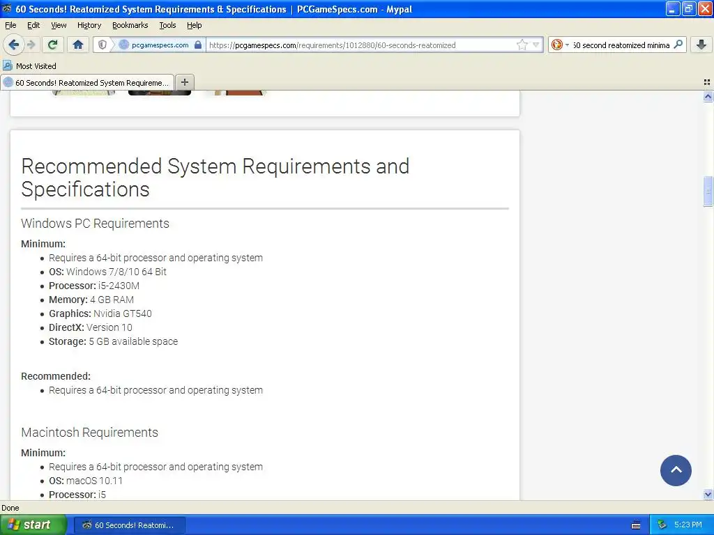Click the vertical scrollbar thumb
714x535 pixels.
point(708,192)
